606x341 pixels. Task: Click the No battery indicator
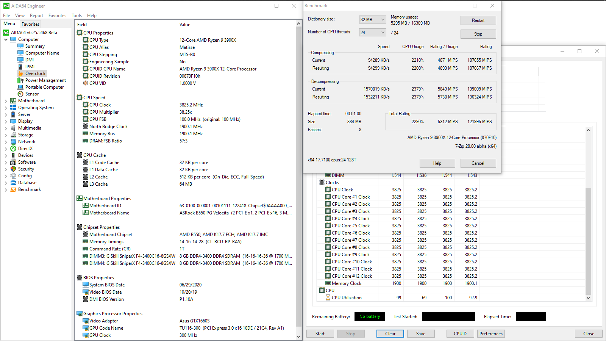pyautogui.click(x=369, y=317)
